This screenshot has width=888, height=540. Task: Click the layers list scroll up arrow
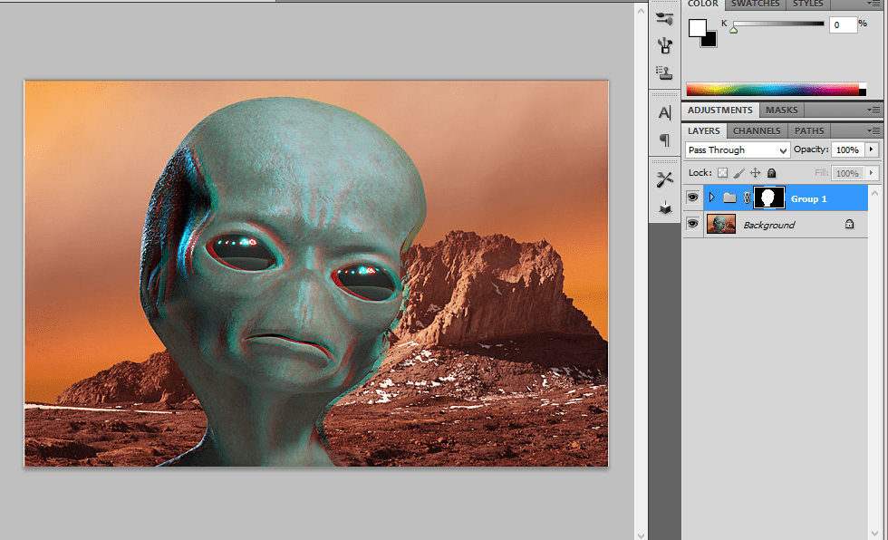(x=875, y=193)
